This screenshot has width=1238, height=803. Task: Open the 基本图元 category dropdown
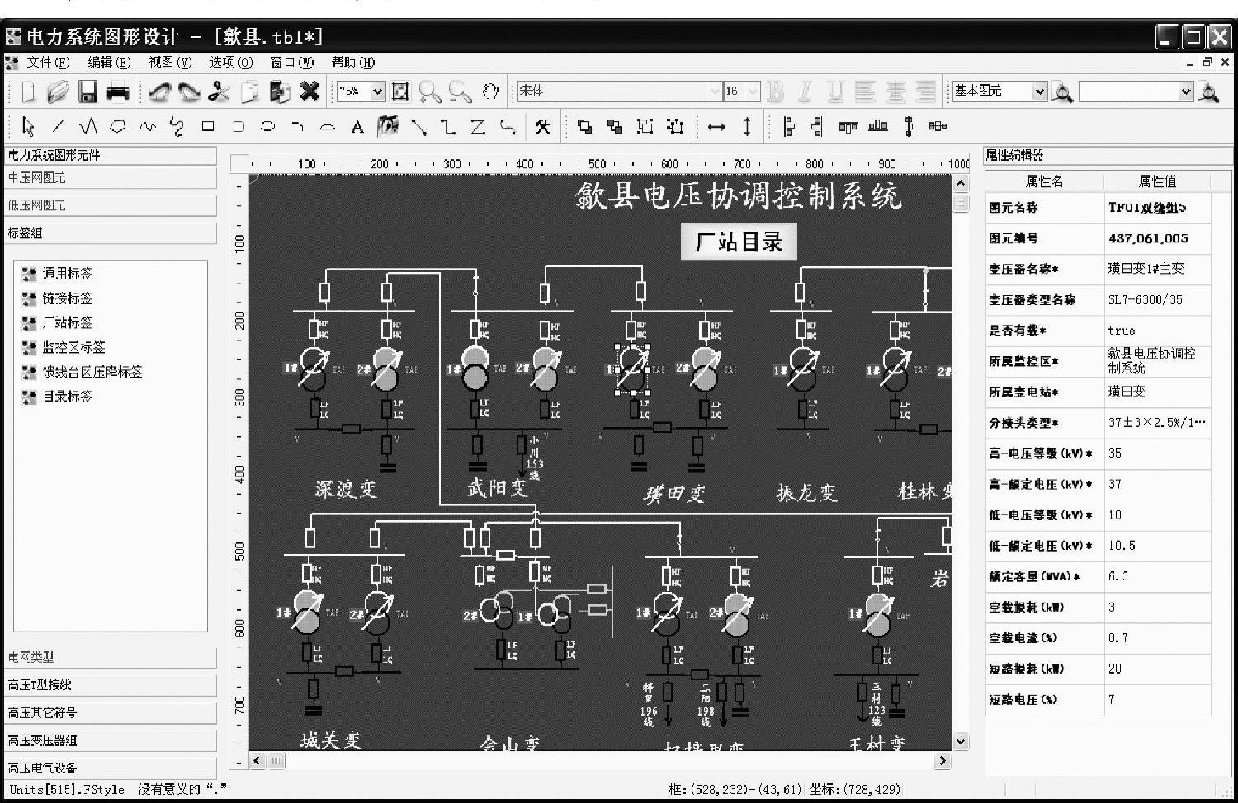point(1040,92)
